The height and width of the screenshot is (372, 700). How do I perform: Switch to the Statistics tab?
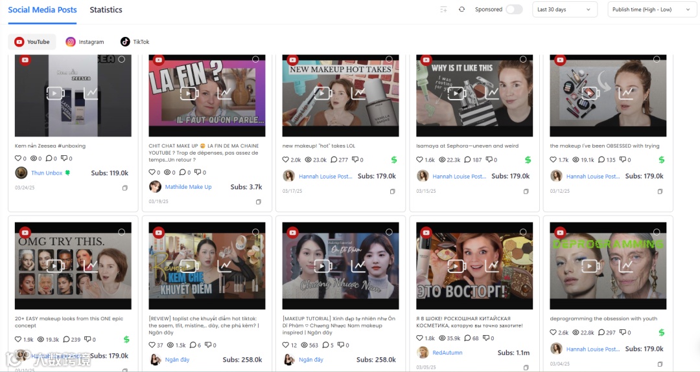coord(106,10)
